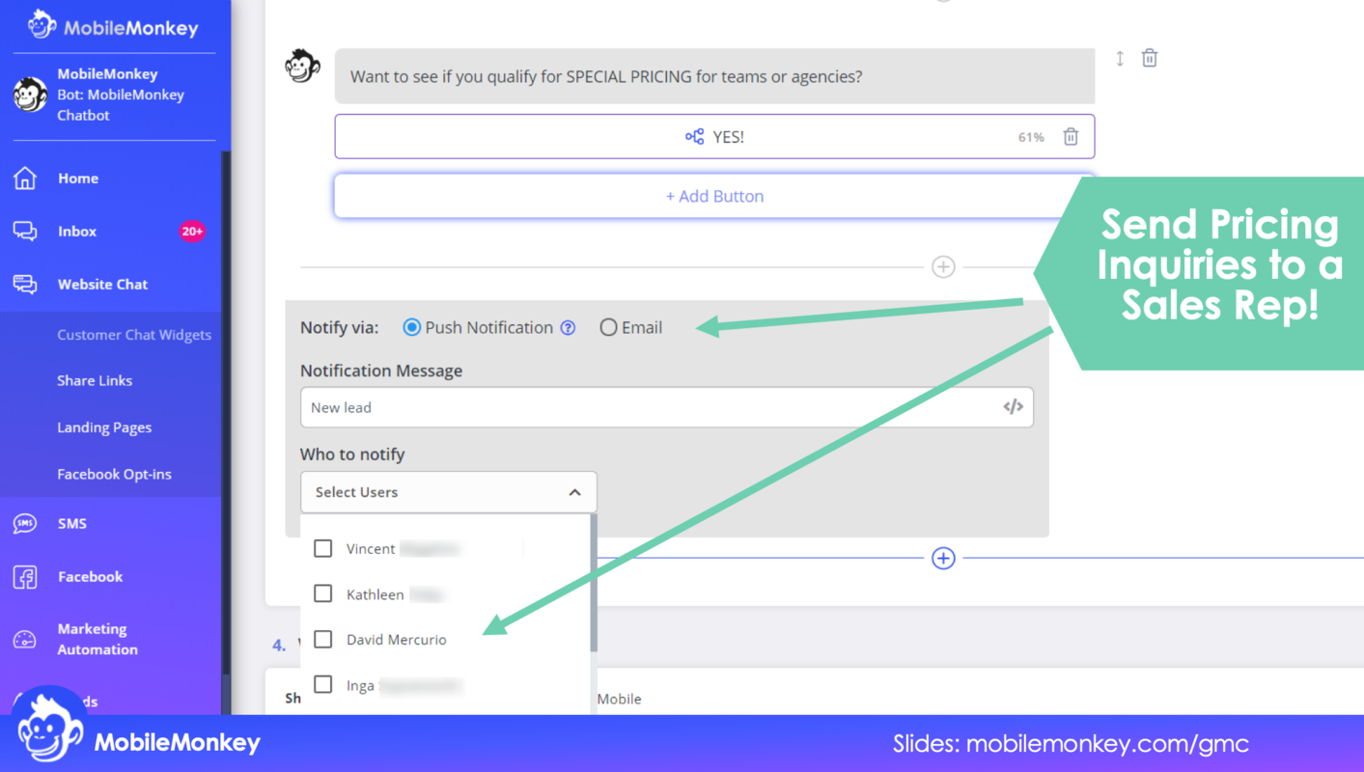The image size is (1364, 772).
Task: Click the help icon next to Push Notification
Action: coord(568,327)
